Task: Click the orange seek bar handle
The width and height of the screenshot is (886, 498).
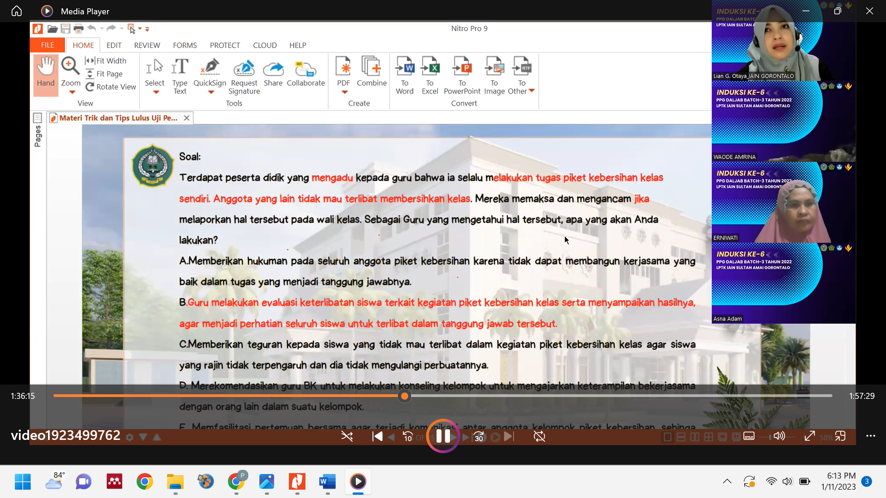Action: 405,396
